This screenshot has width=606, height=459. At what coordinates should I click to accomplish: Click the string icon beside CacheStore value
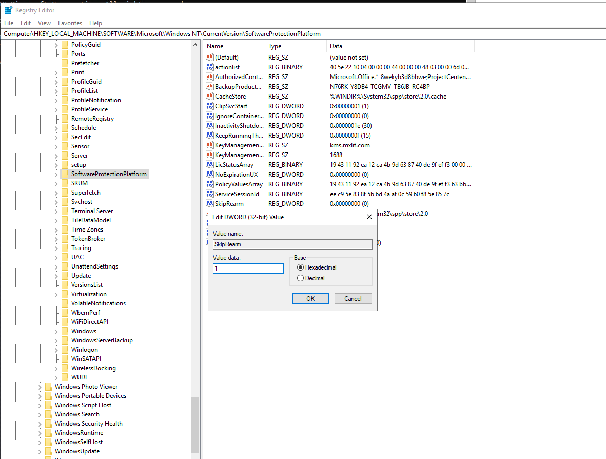pyautogui.click(x=209, y=97)
